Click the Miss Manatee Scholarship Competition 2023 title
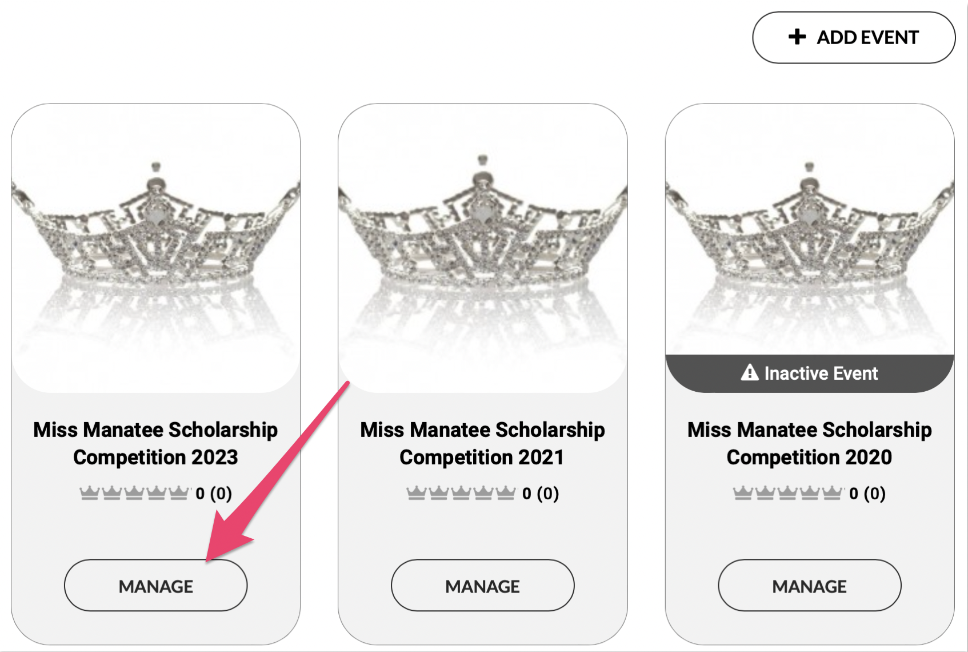 [155, 443]
